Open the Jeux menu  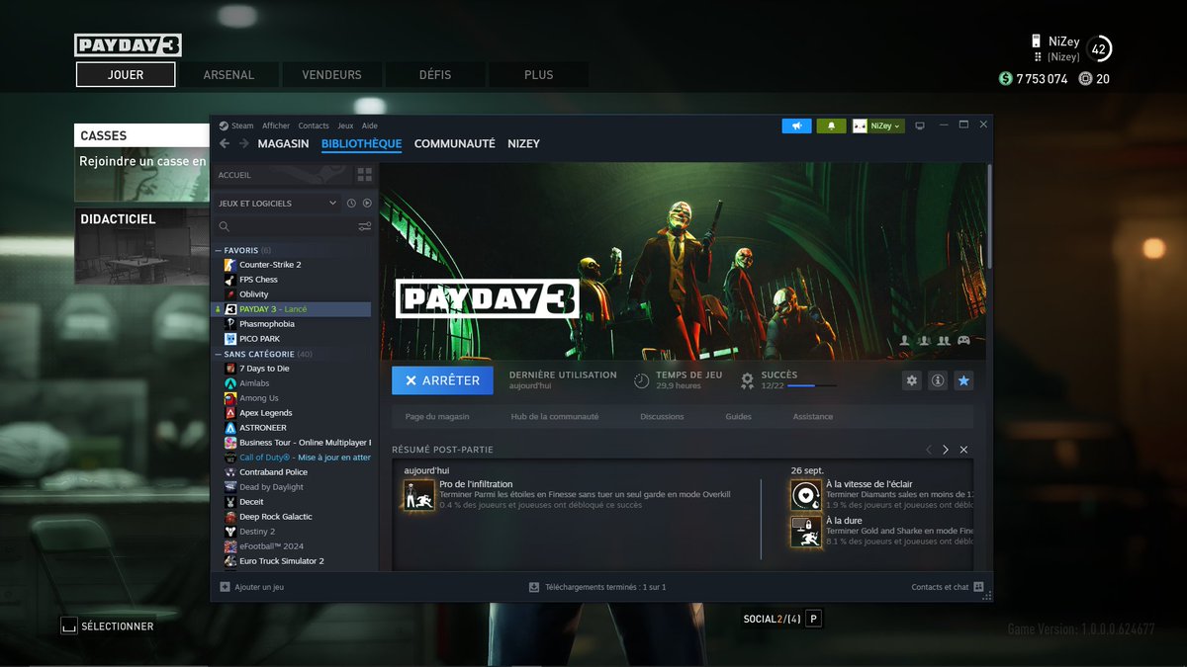coord(345,125)
